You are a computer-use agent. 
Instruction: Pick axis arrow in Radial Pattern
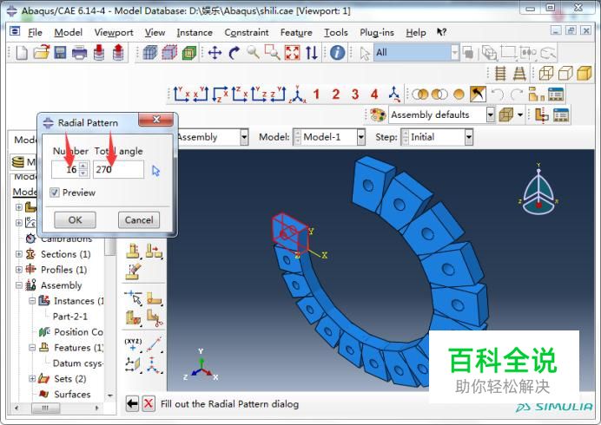[155, 170]
